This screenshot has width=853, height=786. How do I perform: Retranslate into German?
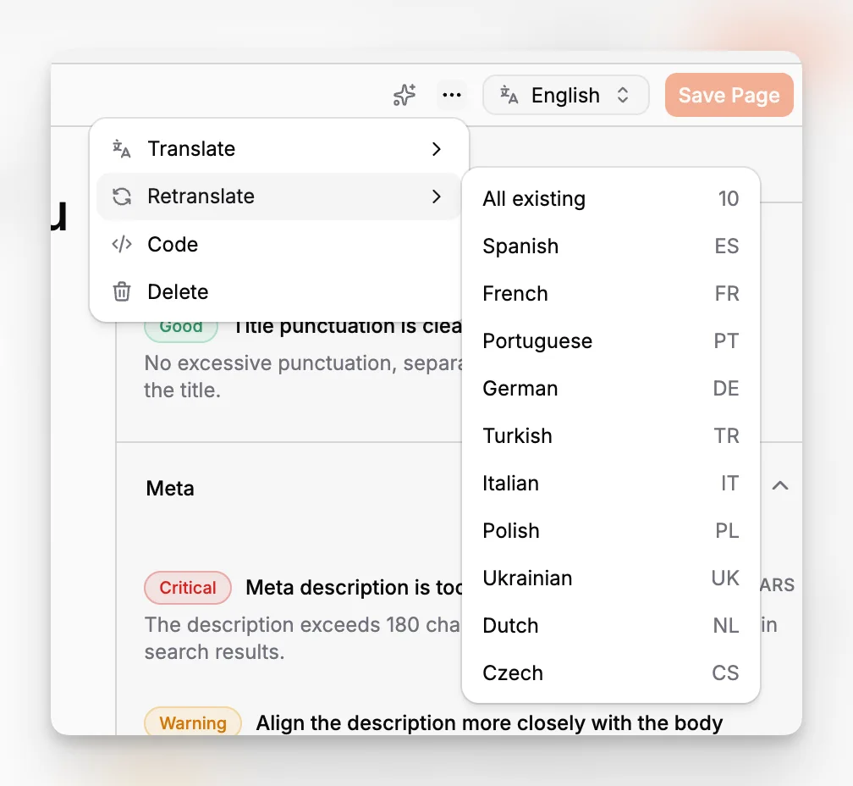pyautogui.click(x=610, y=388)
